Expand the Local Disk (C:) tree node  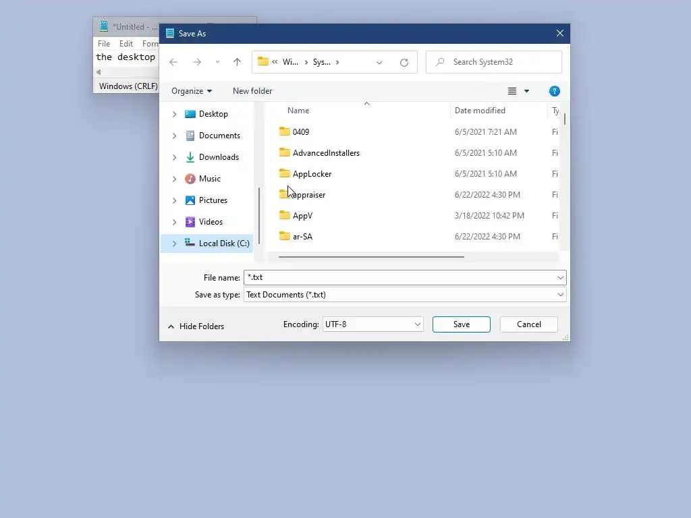tap(175, 243)
